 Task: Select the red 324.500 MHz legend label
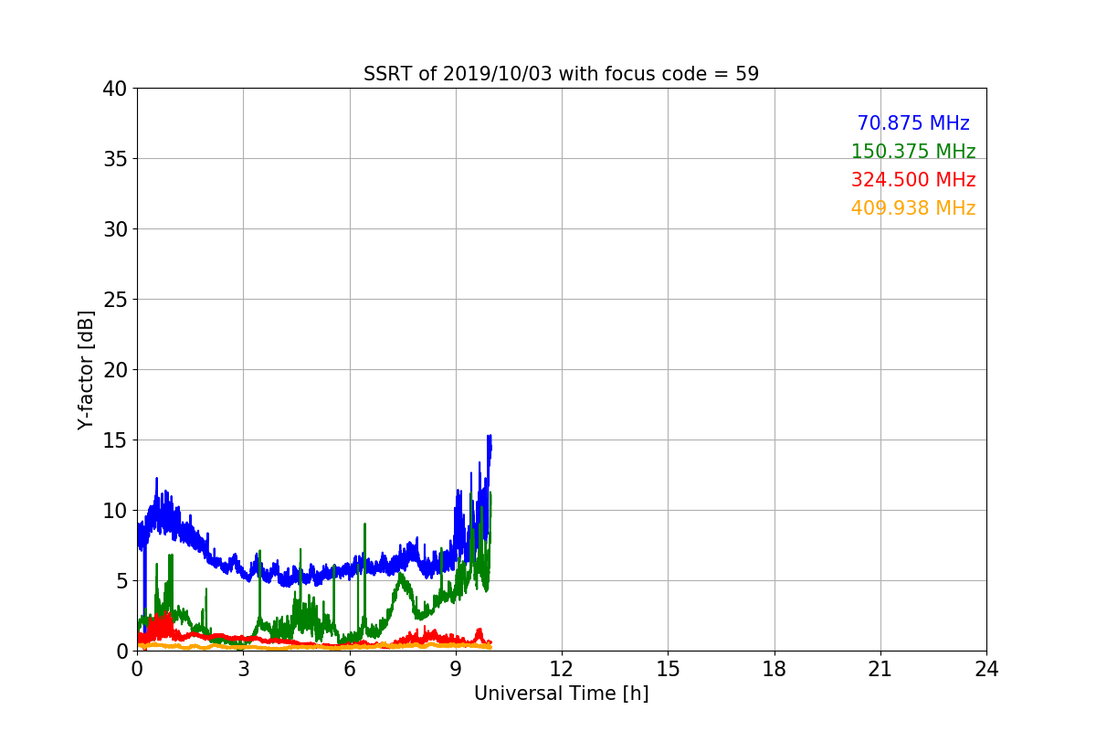coord(913,180)
